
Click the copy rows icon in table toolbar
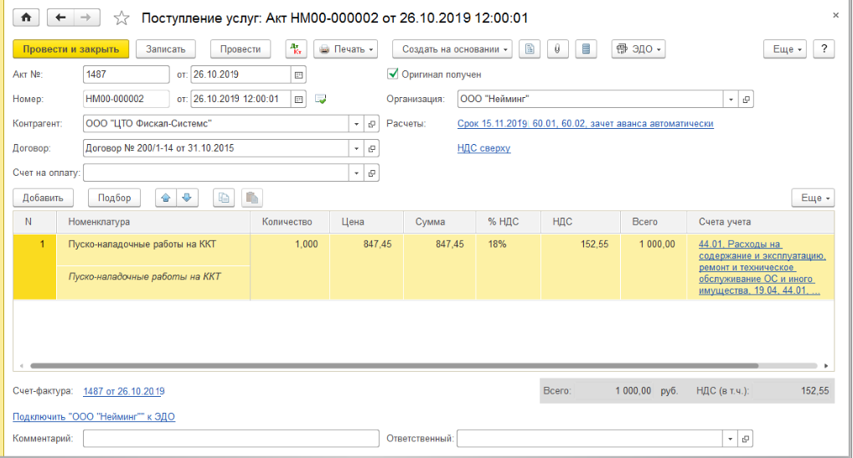224,198
